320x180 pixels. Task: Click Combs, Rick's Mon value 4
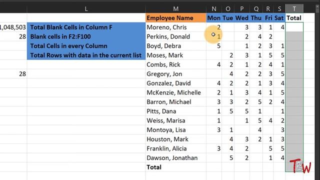point(213,64)
